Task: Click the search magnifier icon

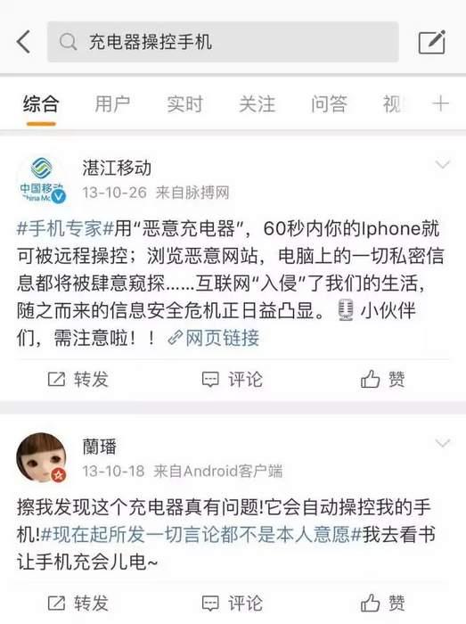Action: [x=68, y=41]
